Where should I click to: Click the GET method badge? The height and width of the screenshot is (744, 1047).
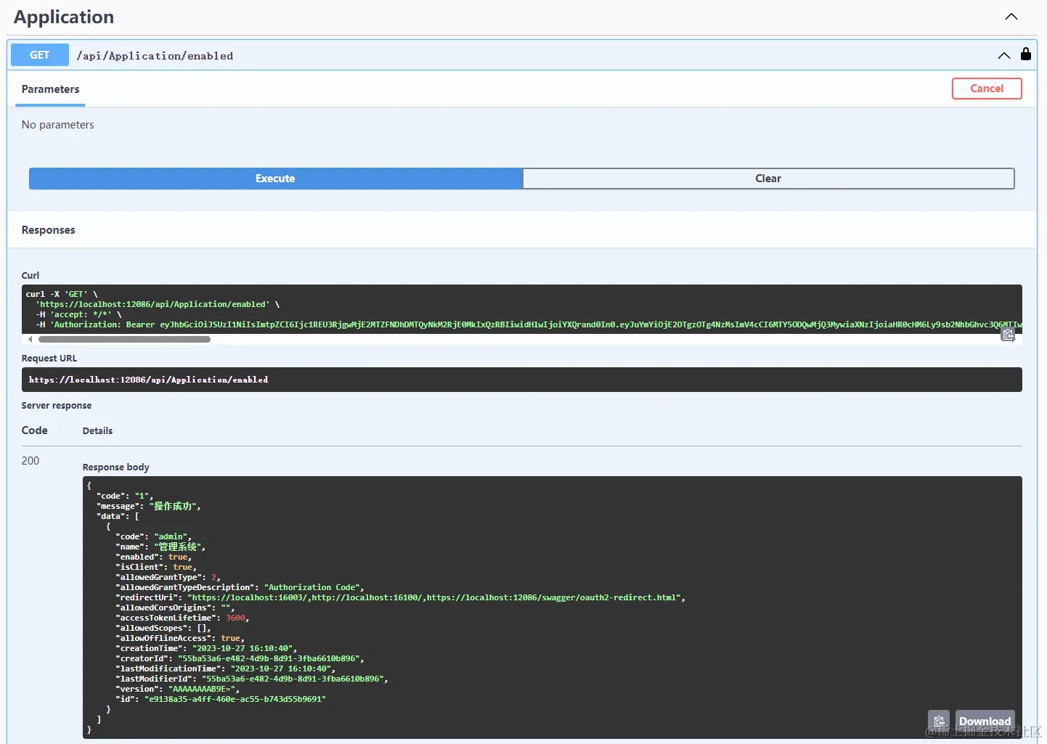pyautogui.click(x=40, y=55)
